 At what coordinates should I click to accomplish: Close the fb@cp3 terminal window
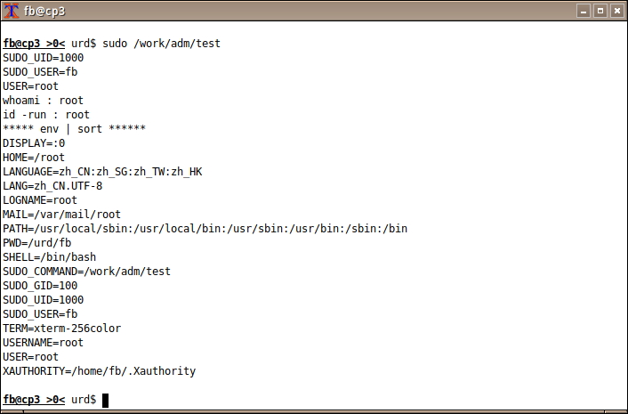(x=617, y=11)
